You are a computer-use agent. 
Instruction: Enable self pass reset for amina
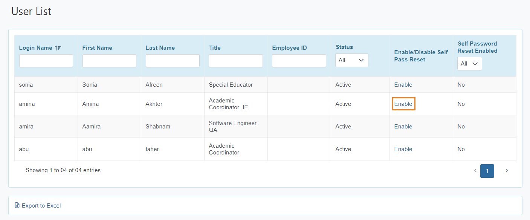click(403, 104)
